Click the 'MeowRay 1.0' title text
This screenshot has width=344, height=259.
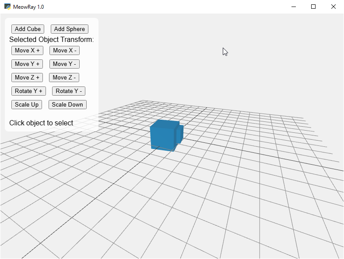pyautogui.click(x=28, y=7)
